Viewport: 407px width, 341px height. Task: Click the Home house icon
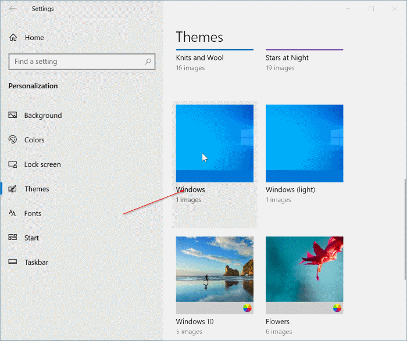pyautogui.click(x=13, y=38)
